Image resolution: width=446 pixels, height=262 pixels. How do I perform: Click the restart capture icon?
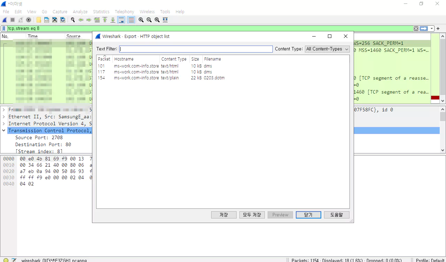point(21,20)
